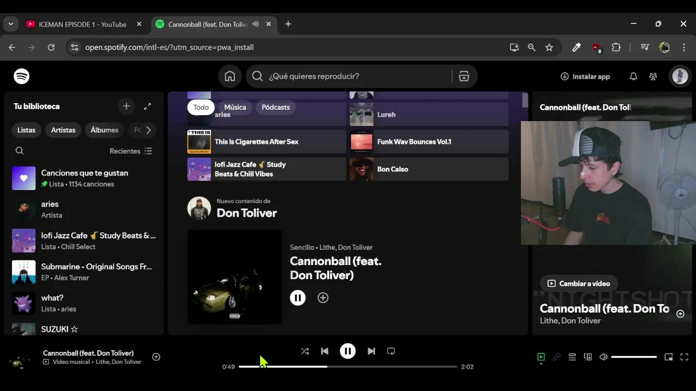Viewport: 696px width, 391px height.
Task: Skip to next track
Action: (x=371, y=351)
